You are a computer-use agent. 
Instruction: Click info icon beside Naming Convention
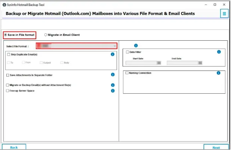pos(219,73)
